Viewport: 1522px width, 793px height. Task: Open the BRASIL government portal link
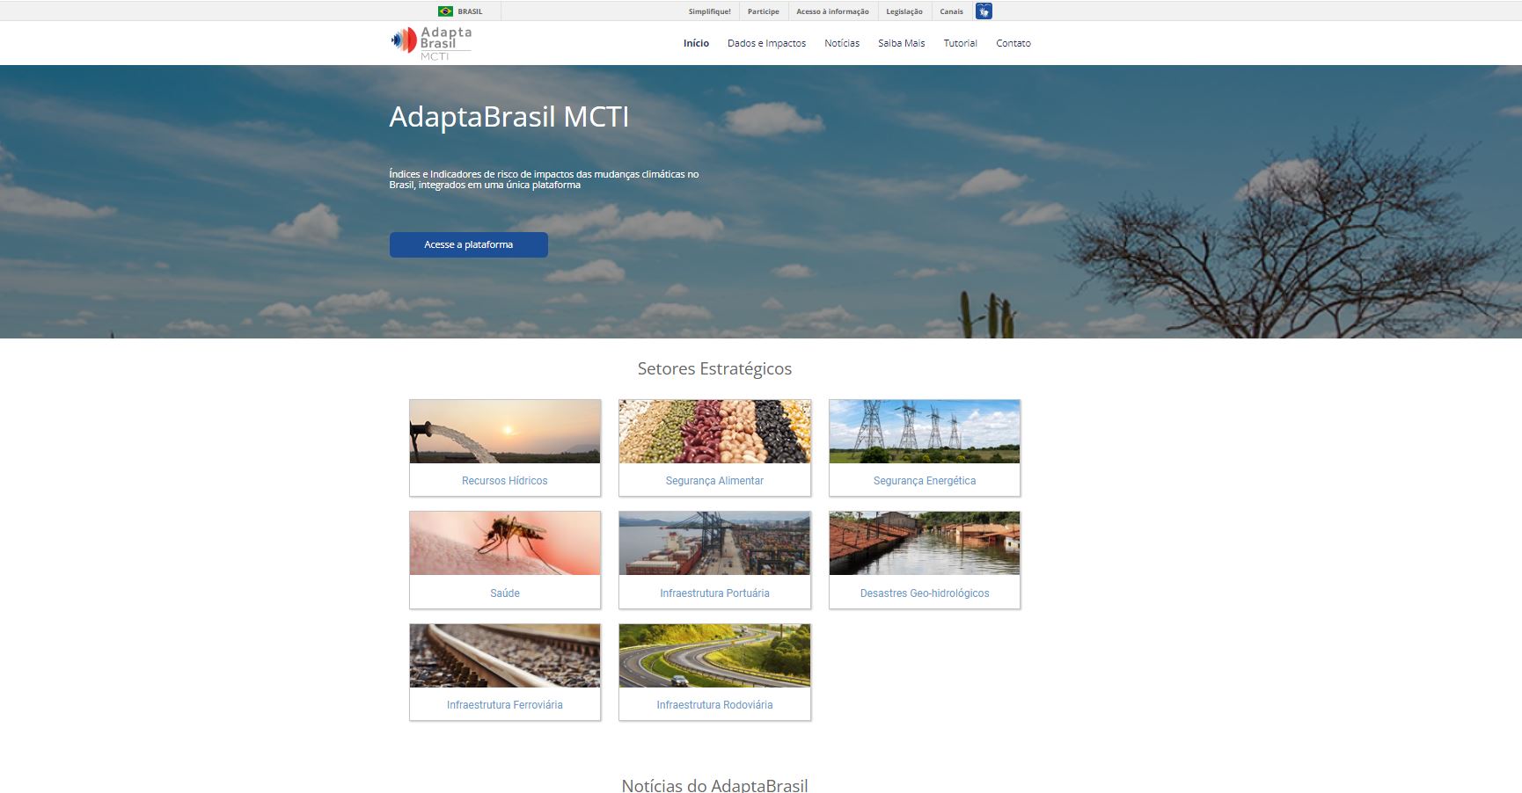tap(470, 11)
